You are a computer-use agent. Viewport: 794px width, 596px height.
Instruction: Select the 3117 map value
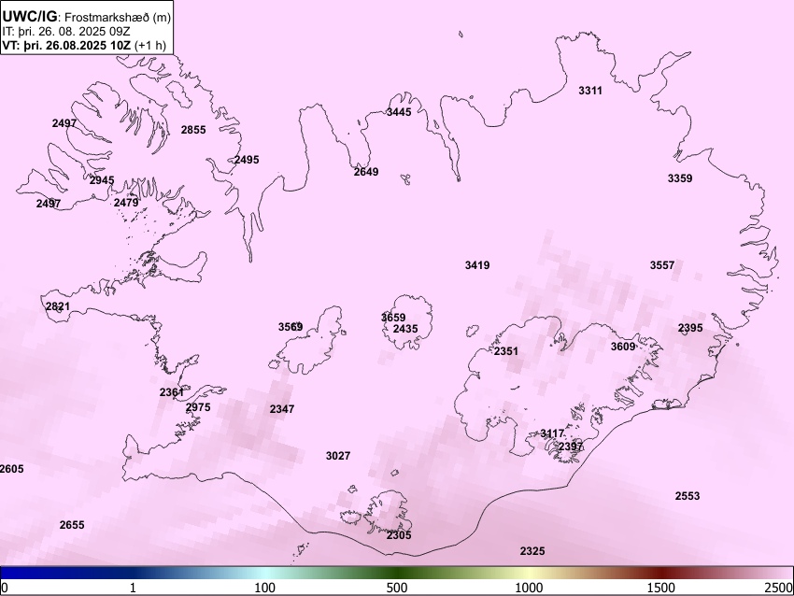click(552, 433)
